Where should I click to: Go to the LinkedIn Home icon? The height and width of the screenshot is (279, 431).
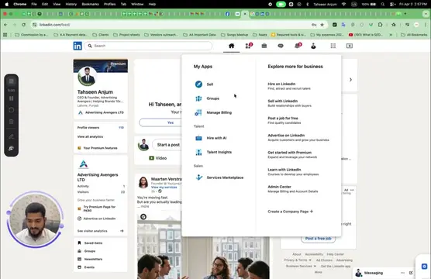pos(232,46)
